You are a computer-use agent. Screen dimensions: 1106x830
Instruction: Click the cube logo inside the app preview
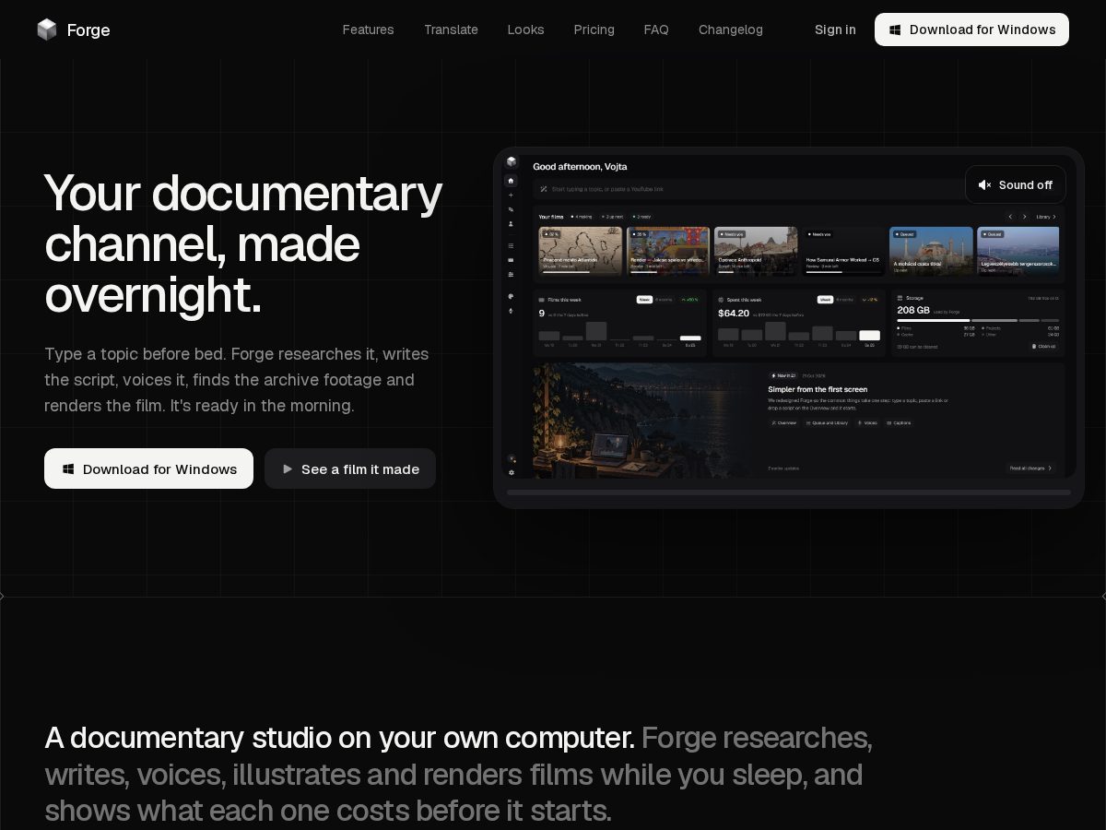(512, 161)
